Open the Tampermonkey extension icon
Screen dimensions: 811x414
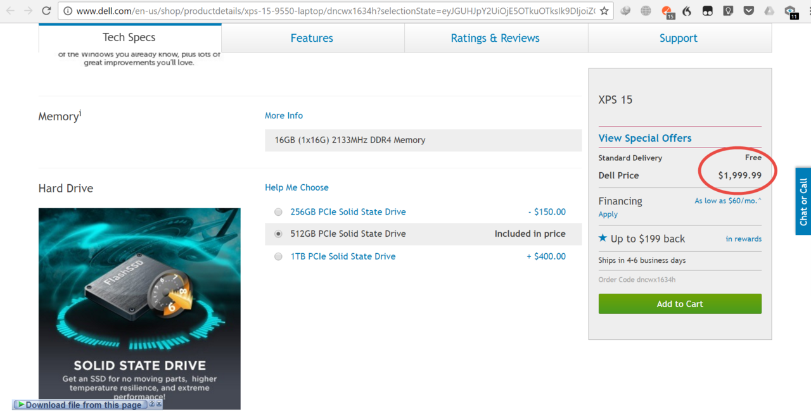point(708,11)
